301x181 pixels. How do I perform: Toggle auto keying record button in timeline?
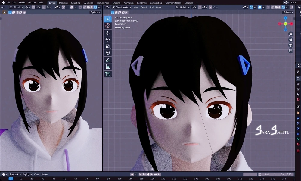132,174
